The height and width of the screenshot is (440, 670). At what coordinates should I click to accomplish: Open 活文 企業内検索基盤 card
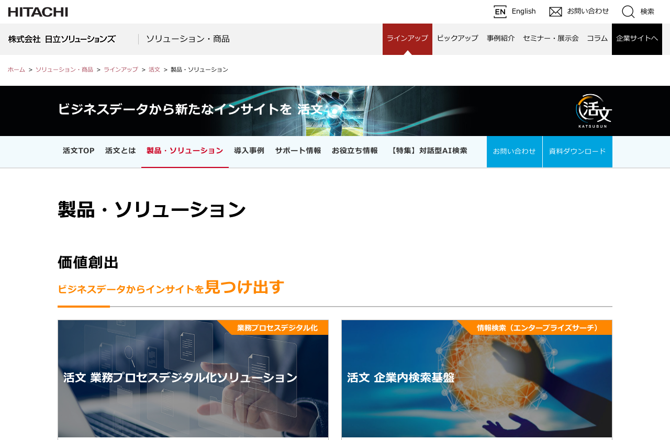tap(476, 379)
